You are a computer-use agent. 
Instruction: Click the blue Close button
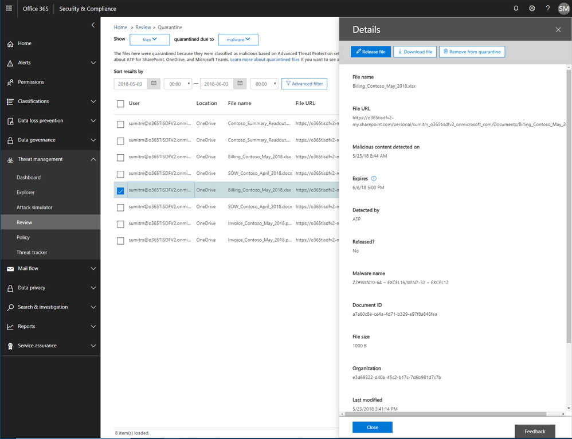coord(373,427)
